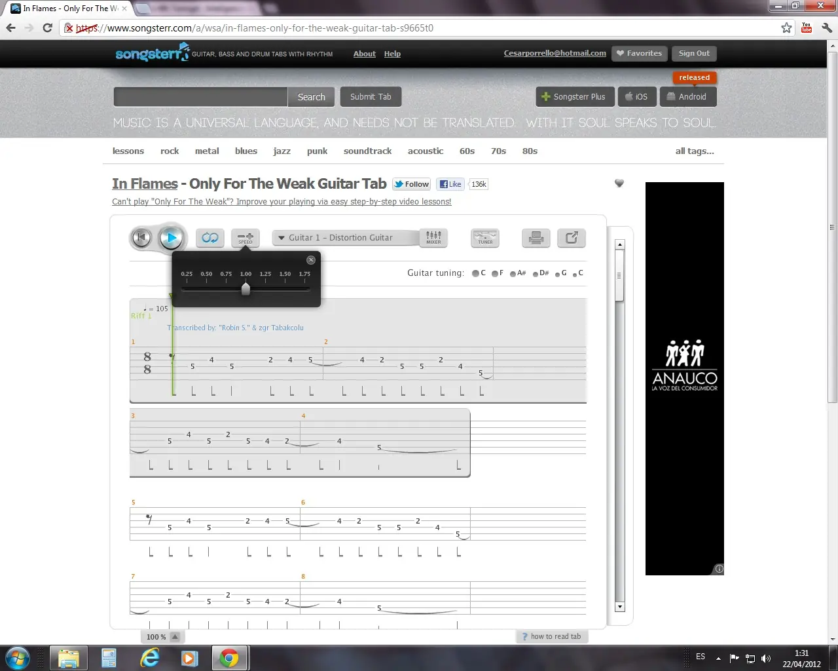Image resolution: width=838 pixels, height=671 pixels.
Task: Expand the 100 % zoom selector
Action: point(162,636)
